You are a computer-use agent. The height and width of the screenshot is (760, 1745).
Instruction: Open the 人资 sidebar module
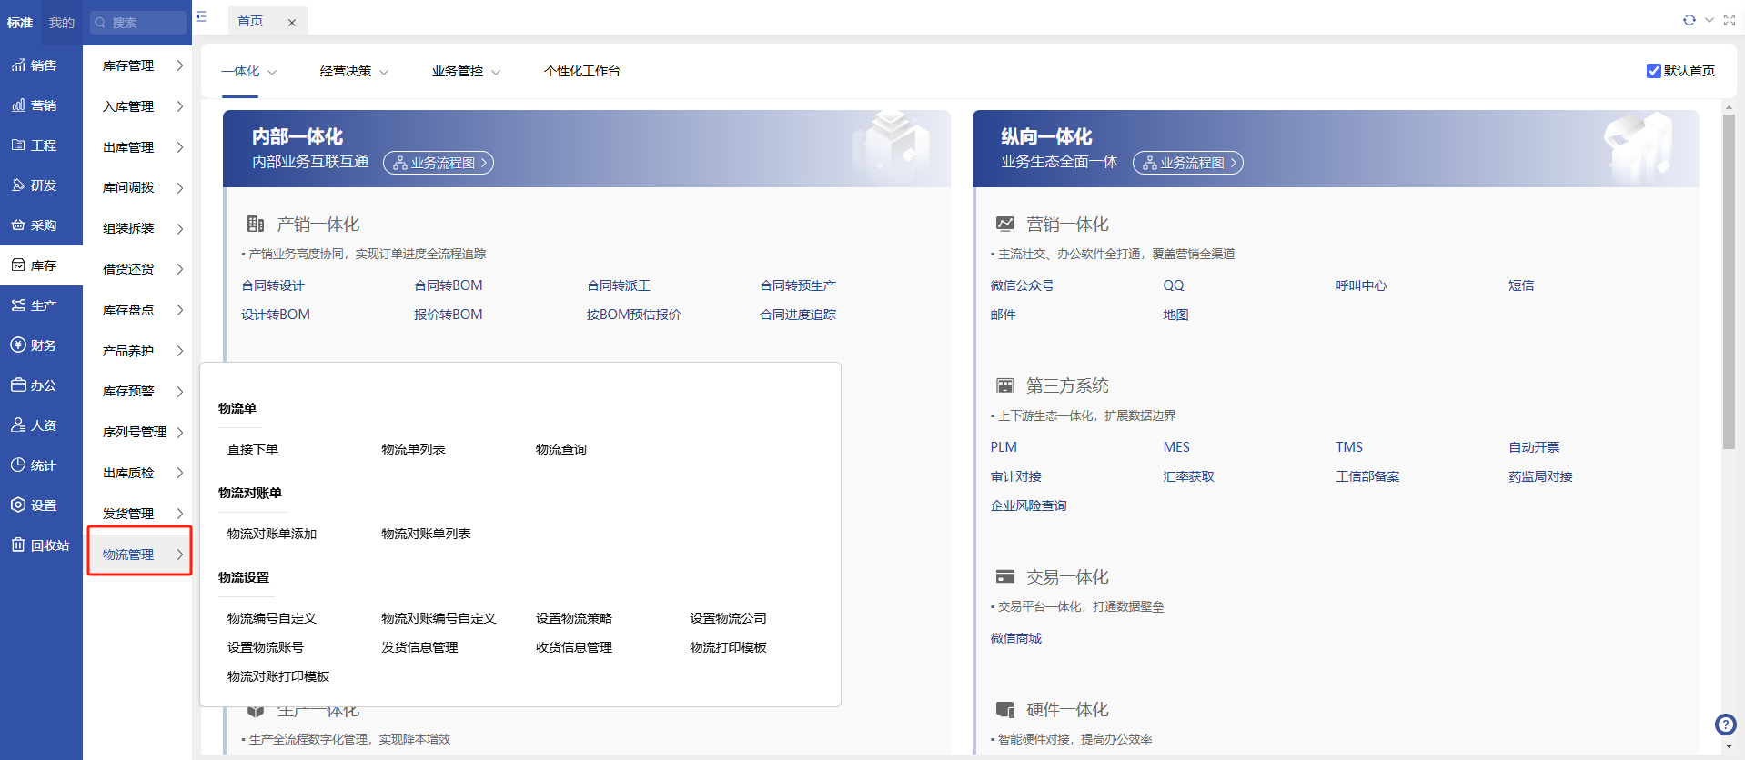[x=41, y=425]
